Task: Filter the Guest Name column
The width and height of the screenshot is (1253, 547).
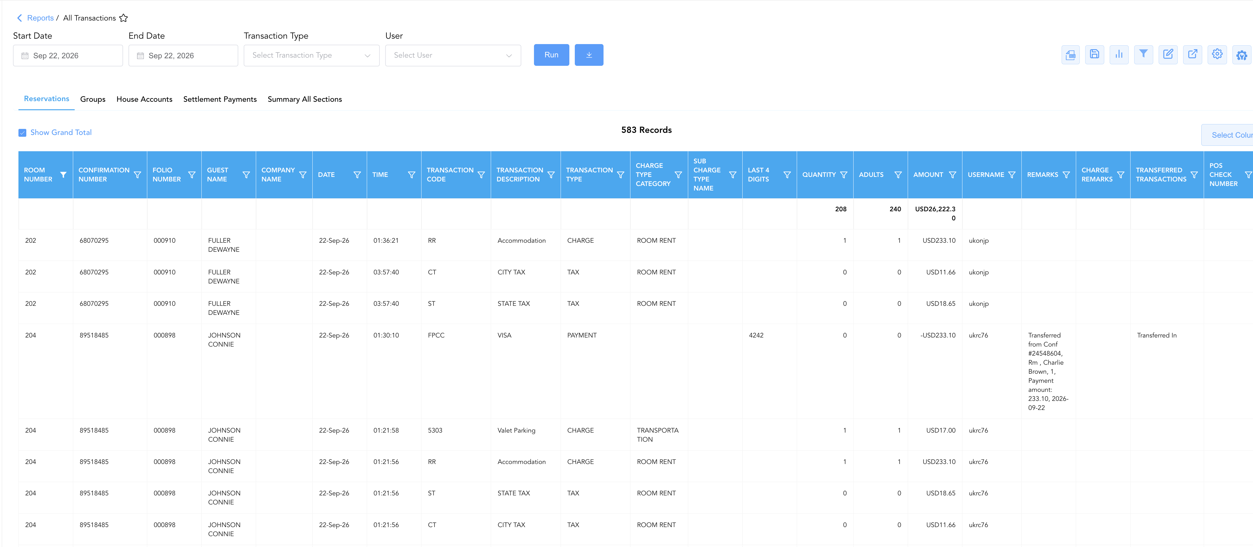Action: [x=246, y=175]
